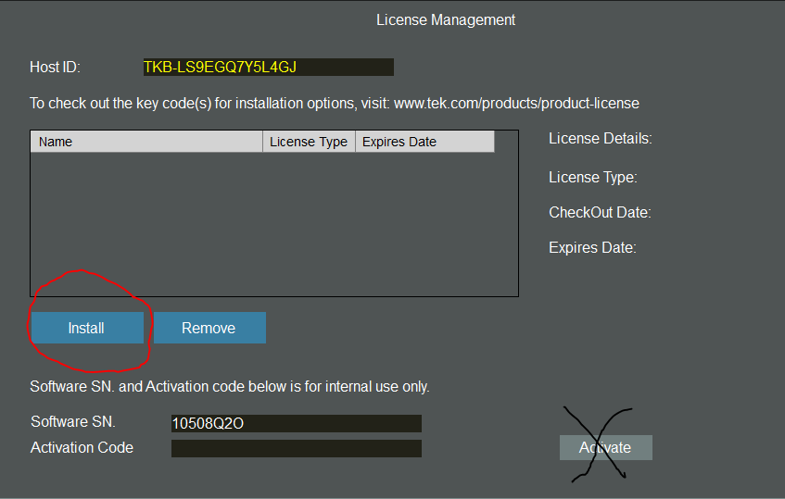Focus the Software SN. input field
The height and width of the screenshot is (499, 785).
pos(297,423)
